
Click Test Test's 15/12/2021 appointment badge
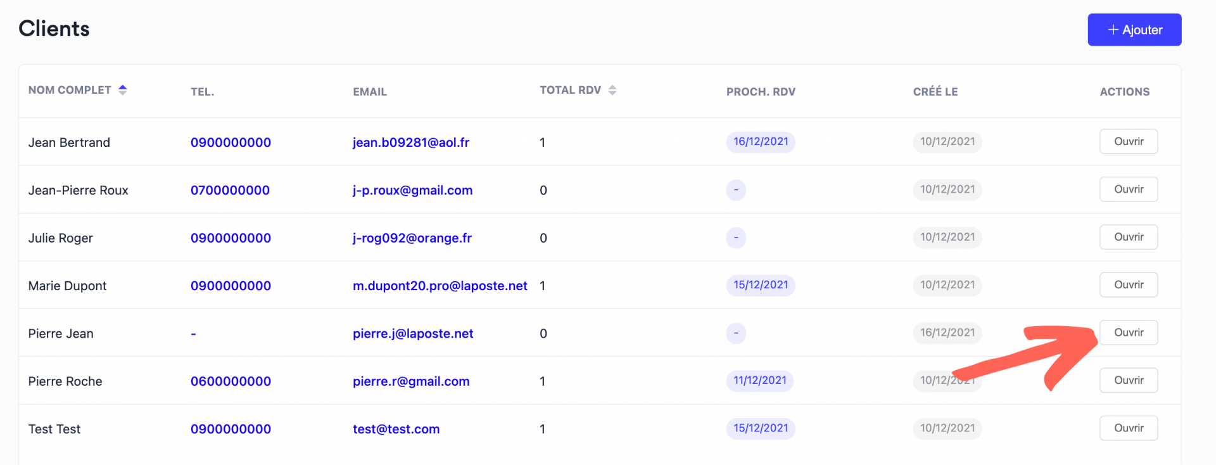tap(761, 428)
